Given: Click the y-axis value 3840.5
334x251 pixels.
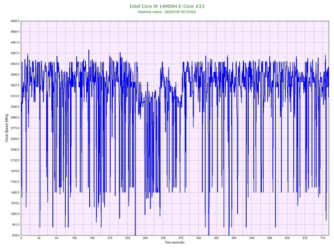Looking at the screenshot, I should [x=15, y=75].
